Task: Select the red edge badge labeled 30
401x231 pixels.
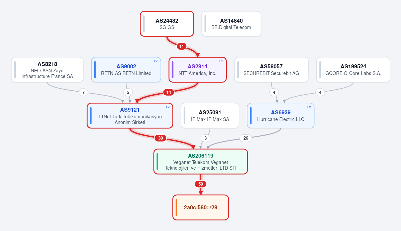Action: [160, 138]
